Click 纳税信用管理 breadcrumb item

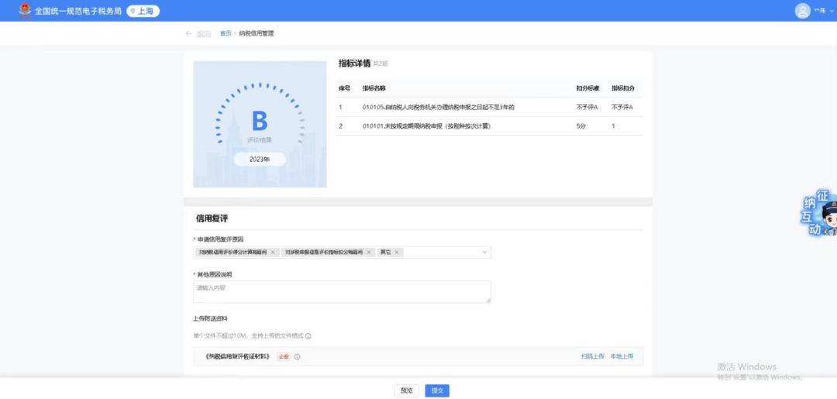click(x=257, y=34)
